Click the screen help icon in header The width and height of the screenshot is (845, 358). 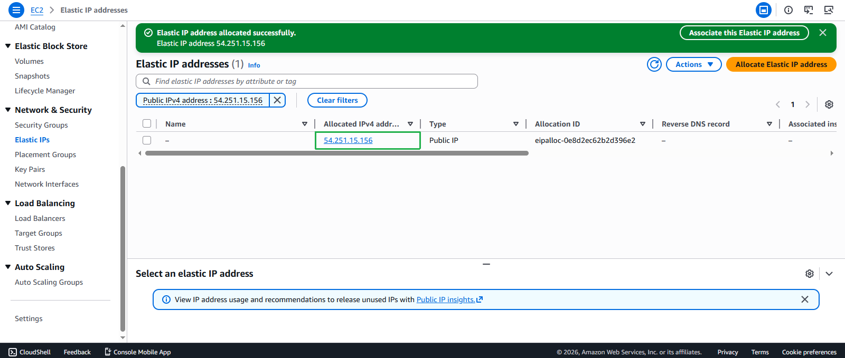click(x=809, y=10)
